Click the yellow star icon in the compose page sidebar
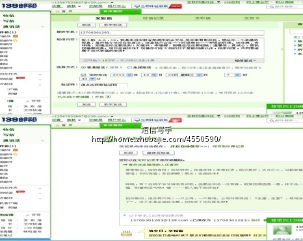303x241 pixels. click(16, 40)
